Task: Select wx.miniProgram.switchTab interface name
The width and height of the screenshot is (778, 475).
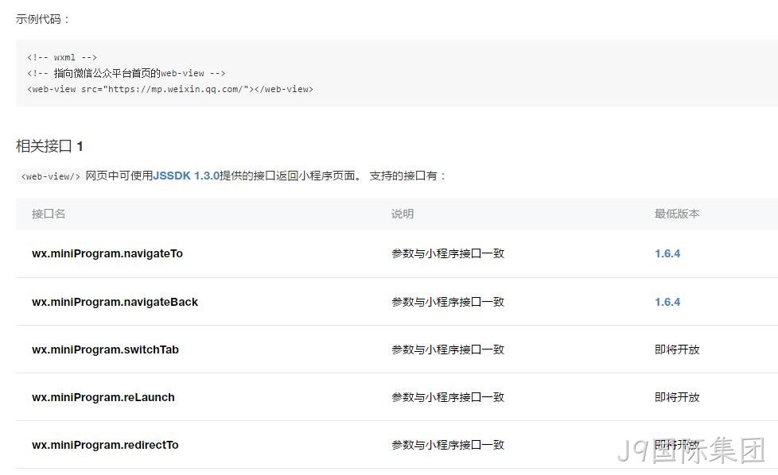Action: (x=105, y=349)
